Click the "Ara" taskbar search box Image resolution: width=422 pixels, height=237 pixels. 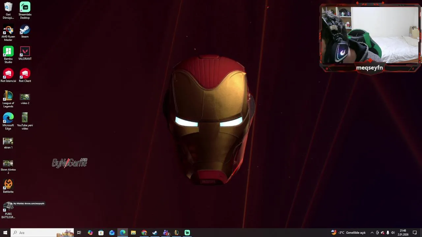coord(42,233)
